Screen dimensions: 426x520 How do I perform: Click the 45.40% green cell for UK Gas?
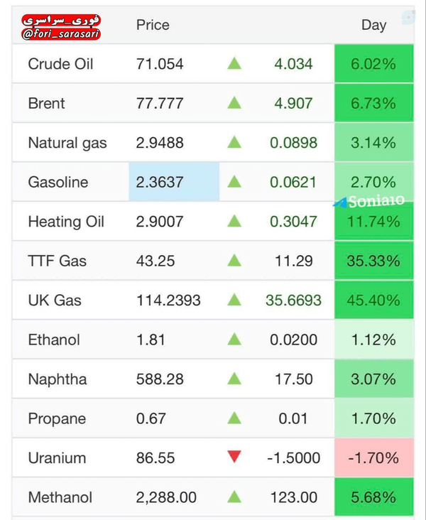(x=374, y=300)
